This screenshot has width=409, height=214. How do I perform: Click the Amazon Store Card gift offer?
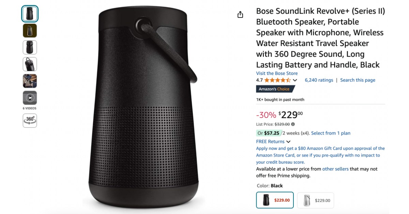pyautogui.click(x=320, y=155)
